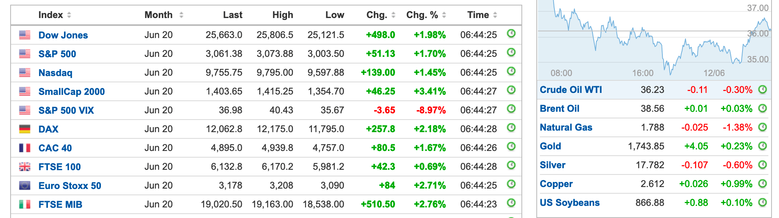The image size is (779, 218).
Task: Open the CAC 40 index link
Action: 55,148
